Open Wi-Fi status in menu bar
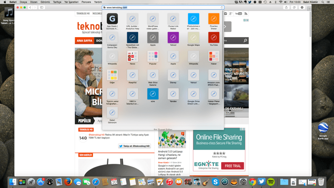Viewport: 334px width, 188px height. (x=281, y=2)
